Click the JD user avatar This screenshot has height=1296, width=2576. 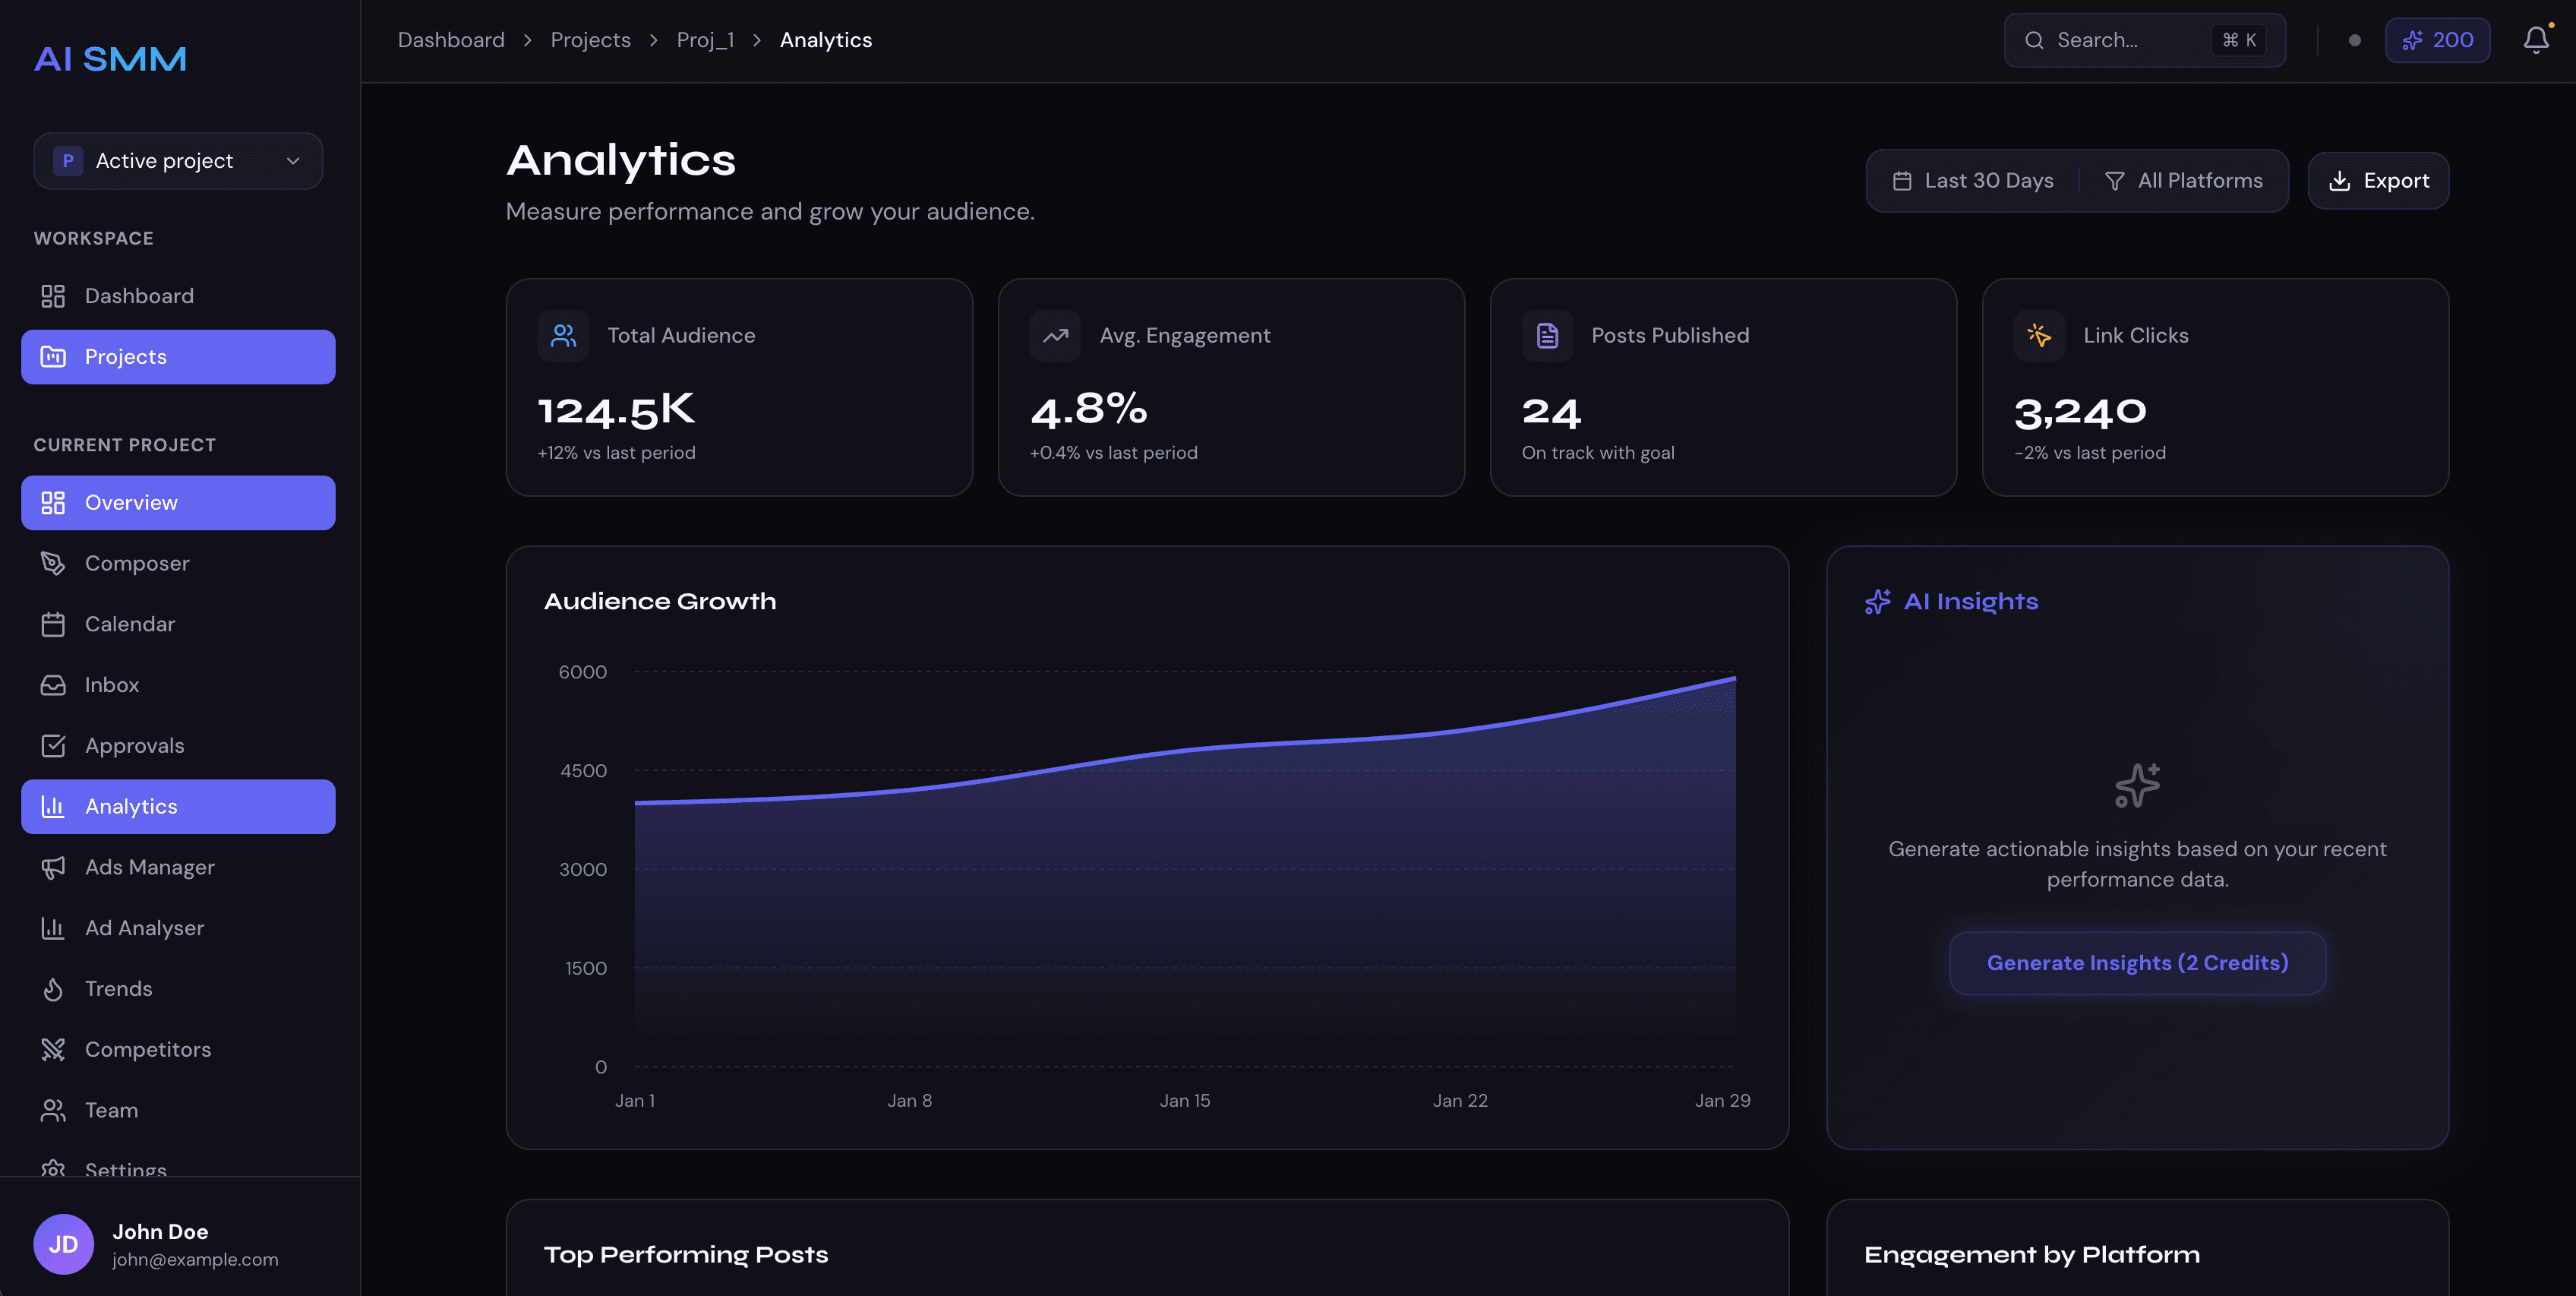tap(64, 1244)
